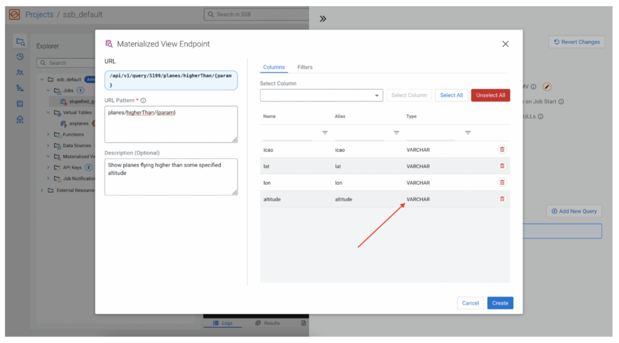
Task: Cancel the endpoint dialog
Action: [470, 303]
